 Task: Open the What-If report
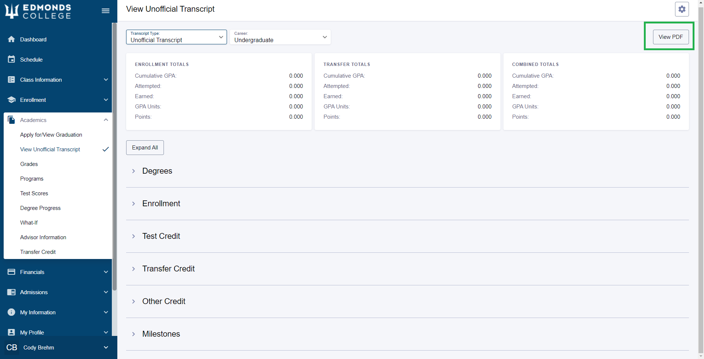(x=29, y=223)
